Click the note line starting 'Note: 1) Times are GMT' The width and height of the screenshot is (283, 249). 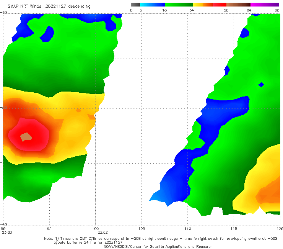click(161, 239)
